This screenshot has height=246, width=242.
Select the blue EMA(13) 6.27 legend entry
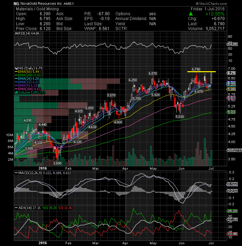click(27, 82)
